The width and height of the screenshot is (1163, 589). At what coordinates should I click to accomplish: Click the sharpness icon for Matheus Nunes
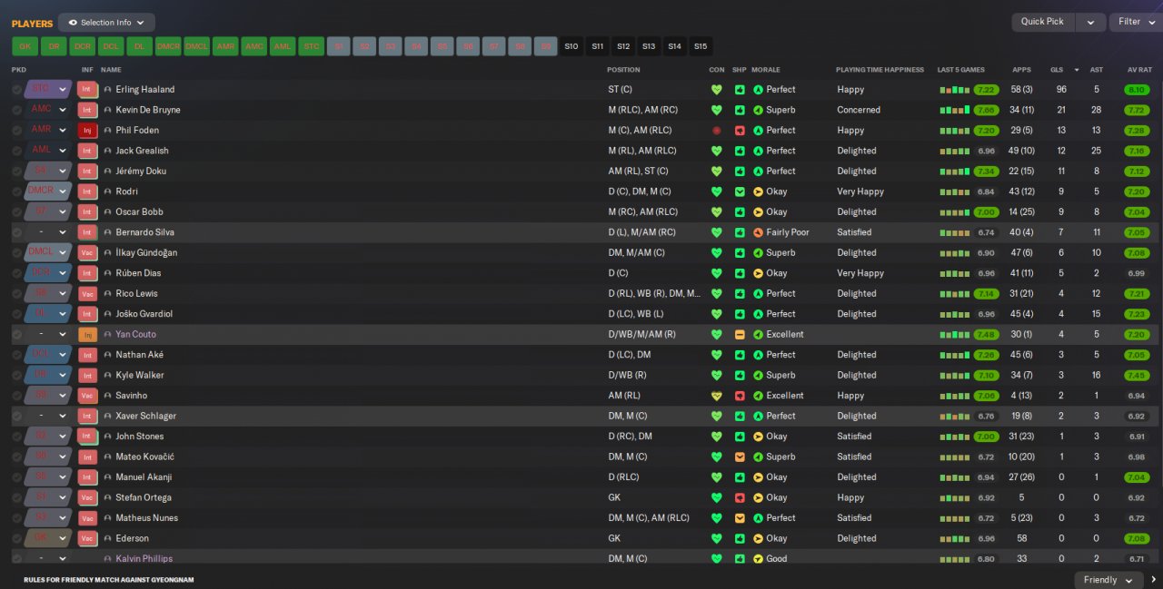(740, 518)
